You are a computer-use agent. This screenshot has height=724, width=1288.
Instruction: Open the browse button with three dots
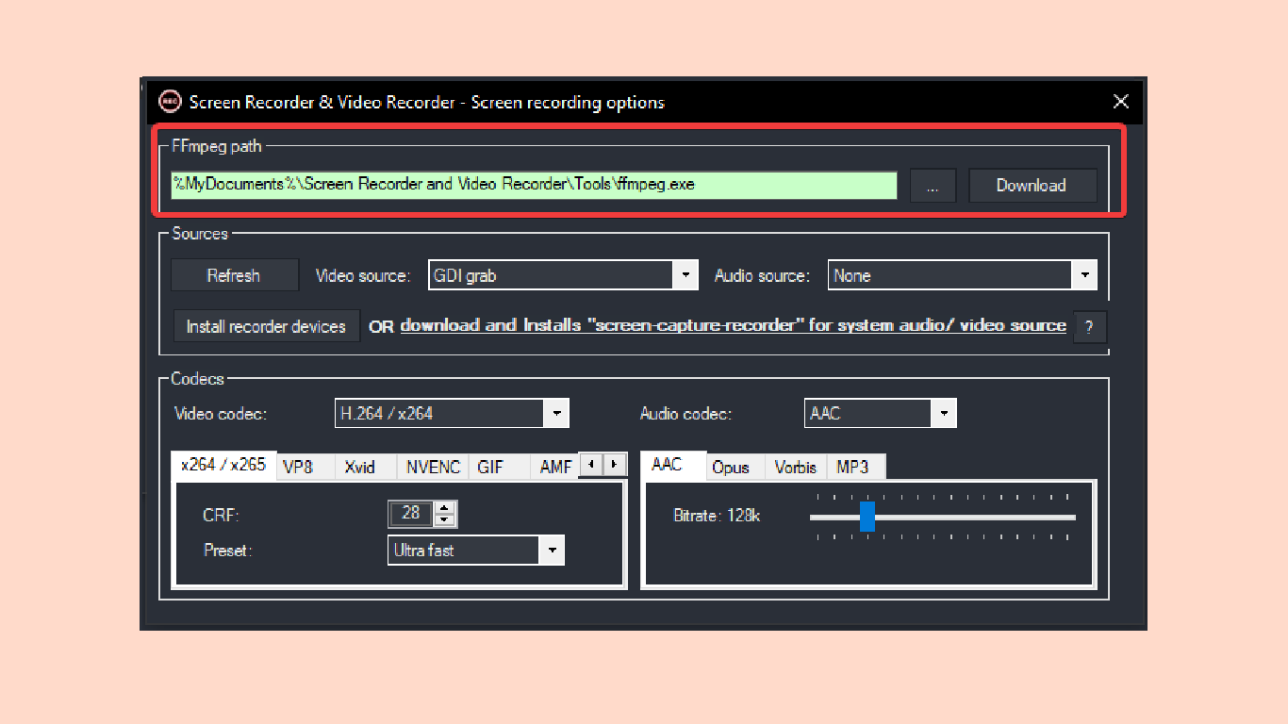(x=933, y=186)
